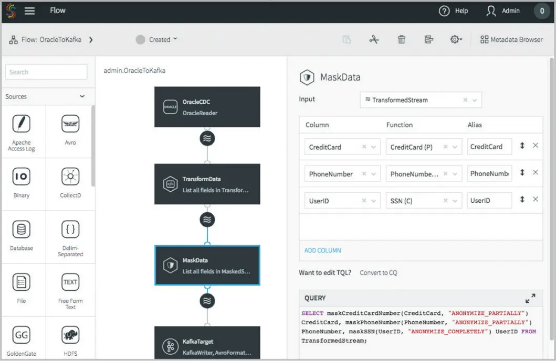
Task: Choose the Database source icon
Action: tap(22, 230)
